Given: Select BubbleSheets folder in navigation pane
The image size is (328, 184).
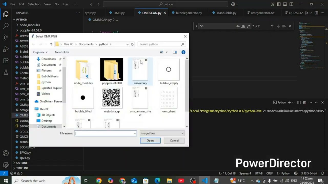Looking at the screenshot, I should (x=50, y=76).
